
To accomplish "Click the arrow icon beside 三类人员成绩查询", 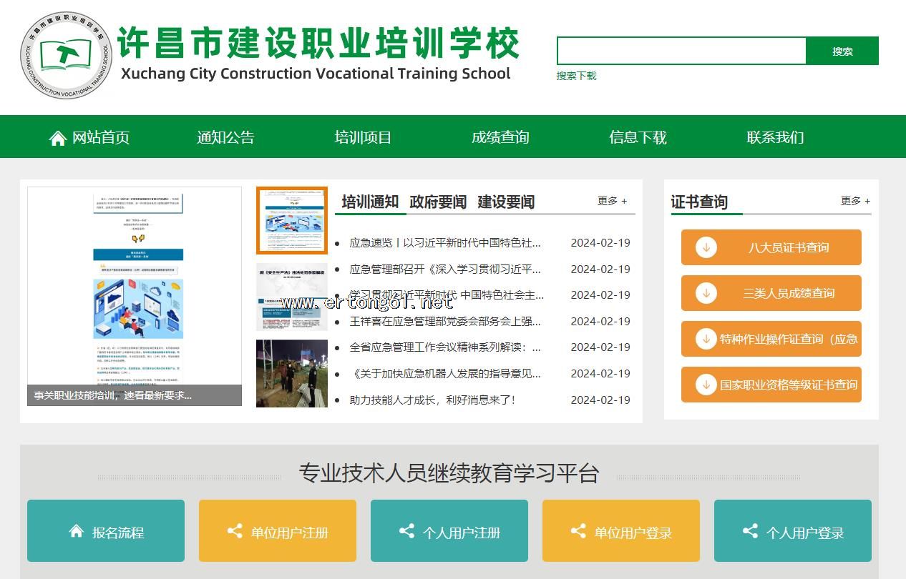I will pyautogui.click(x=706, y=293).
